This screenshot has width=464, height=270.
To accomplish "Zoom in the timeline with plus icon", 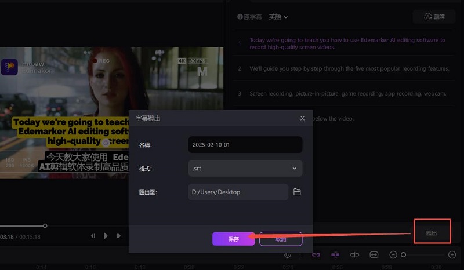I will click(452, 254).
